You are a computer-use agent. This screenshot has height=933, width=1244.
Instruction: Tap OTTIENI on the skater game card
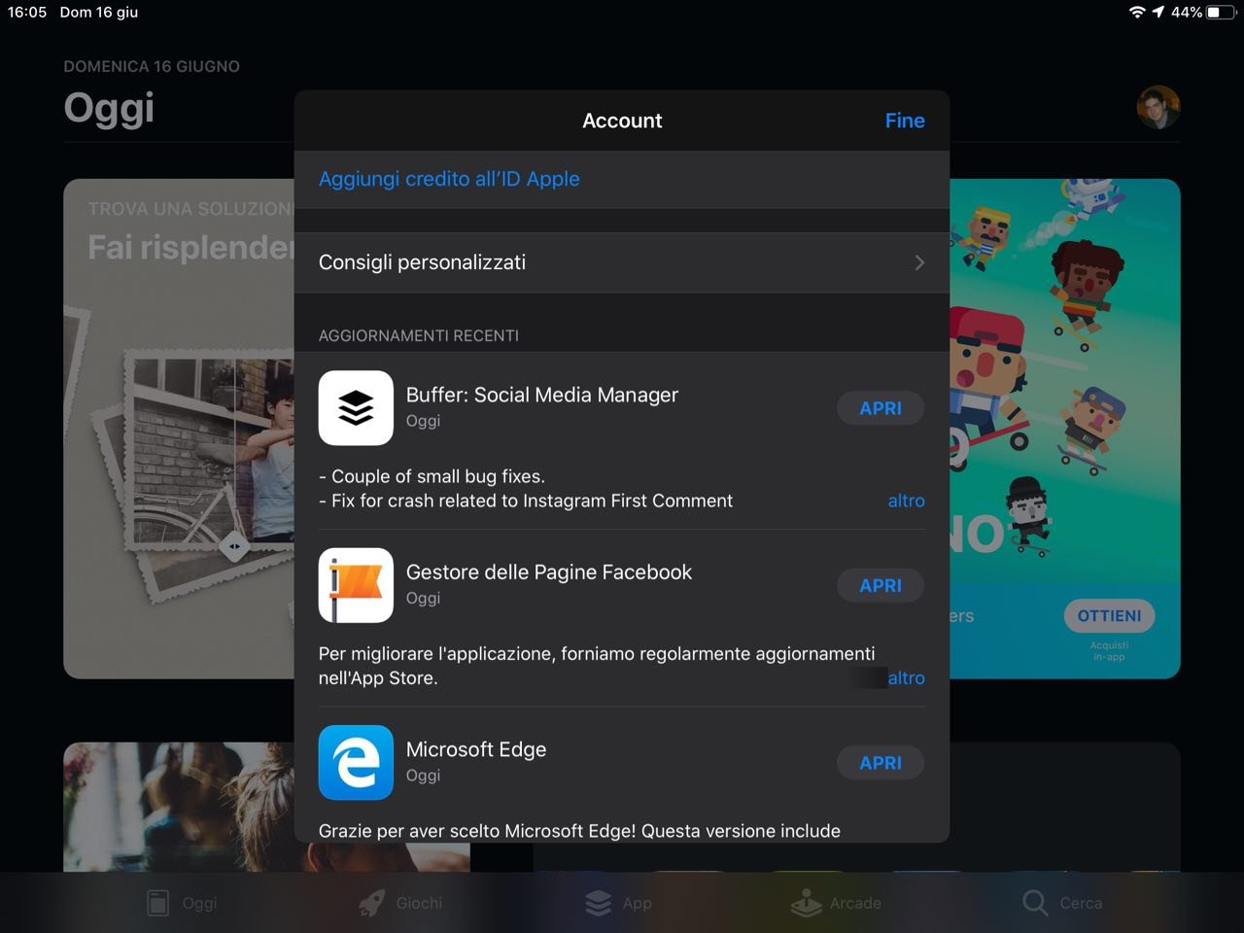[x=1109, y=615]
